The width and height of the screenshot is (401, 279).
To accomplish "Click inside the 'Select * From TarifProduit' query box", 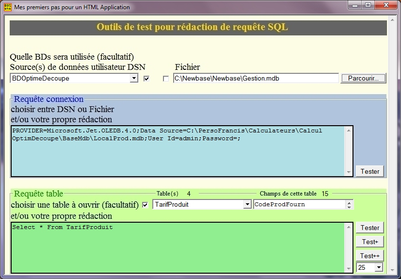I will tap(177, 246).
